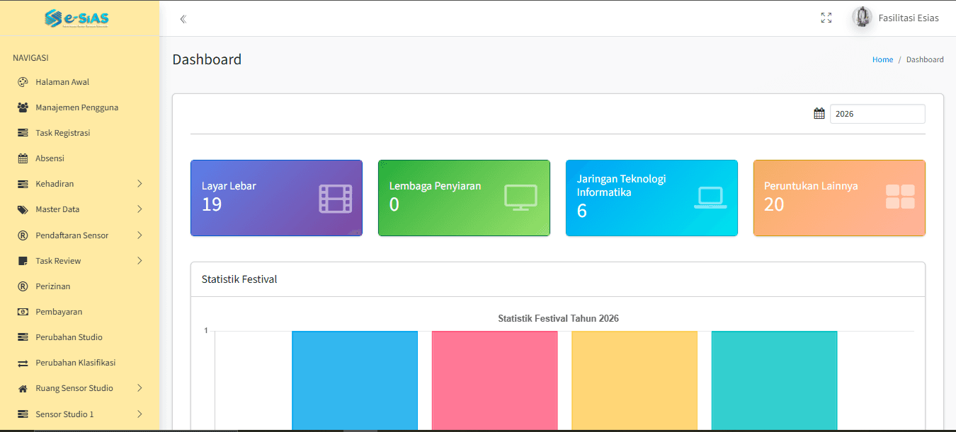Click the Fasilitasi Esias user name
Viewport: 956px width, 432px height.
909,18
